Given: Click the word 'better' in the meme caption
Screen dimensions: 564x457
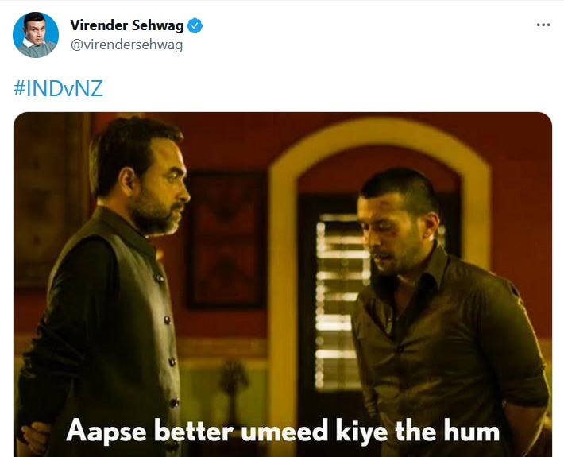Looking at the screenshot, I should coord(194,430).
